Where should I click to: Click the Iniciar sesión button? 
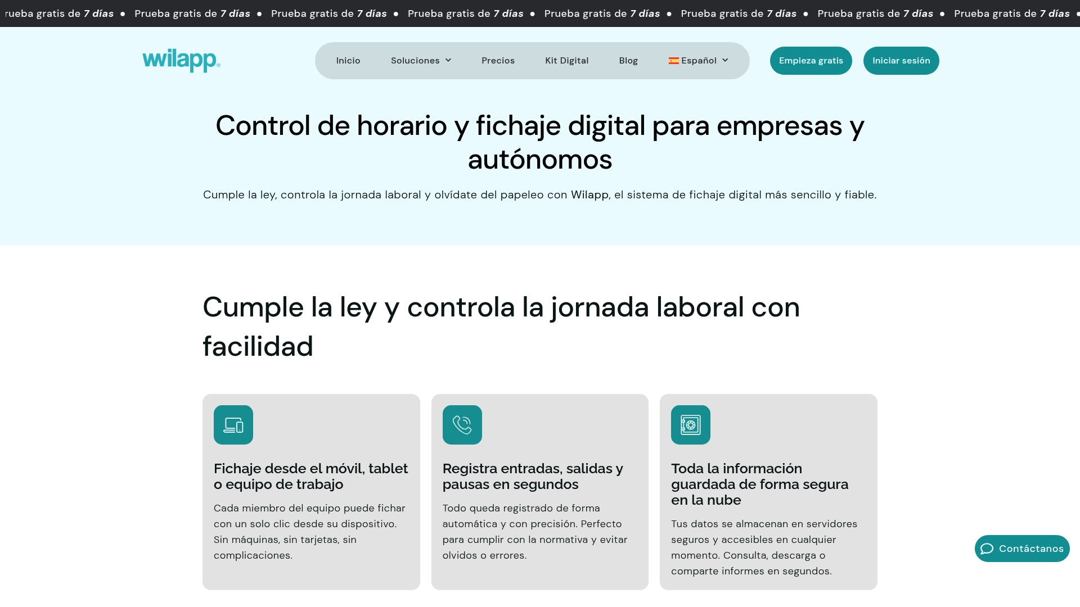901,61
